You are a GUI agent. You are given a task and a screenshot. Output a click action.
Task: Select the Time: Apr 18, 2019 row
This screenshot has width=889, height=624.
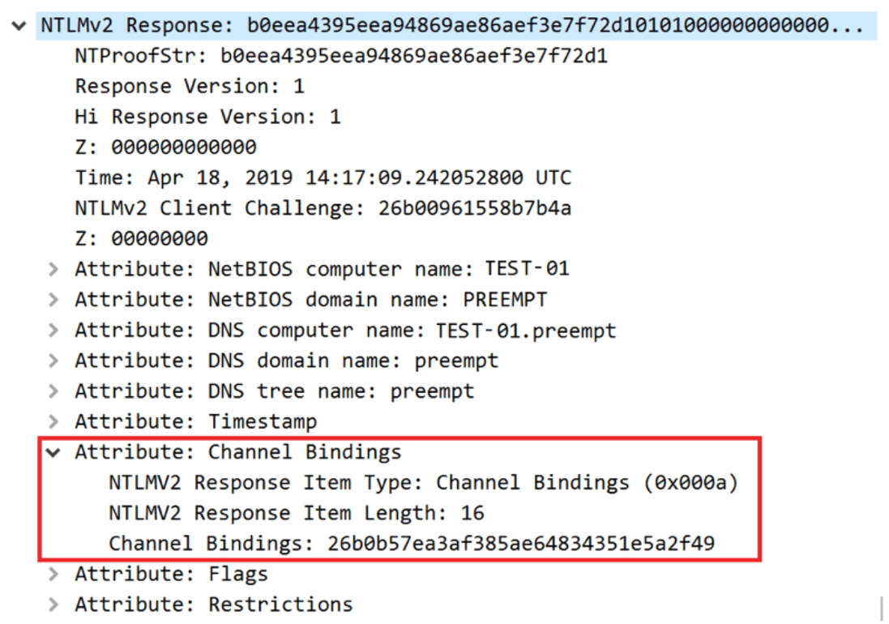(323, 177)
